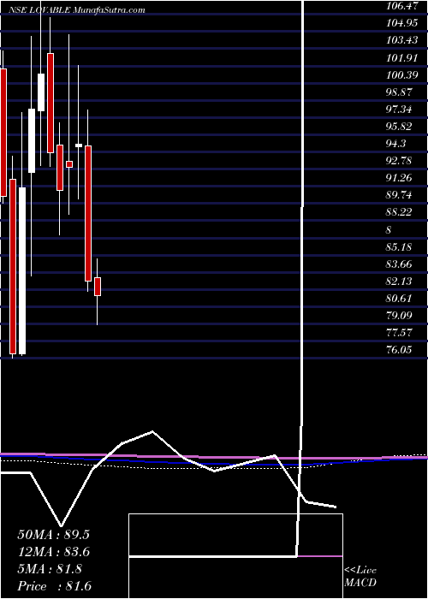The height and width of the screenshot is (599, 428).
Task: Select the 95.82 price axis label
Action: [400, 127]
